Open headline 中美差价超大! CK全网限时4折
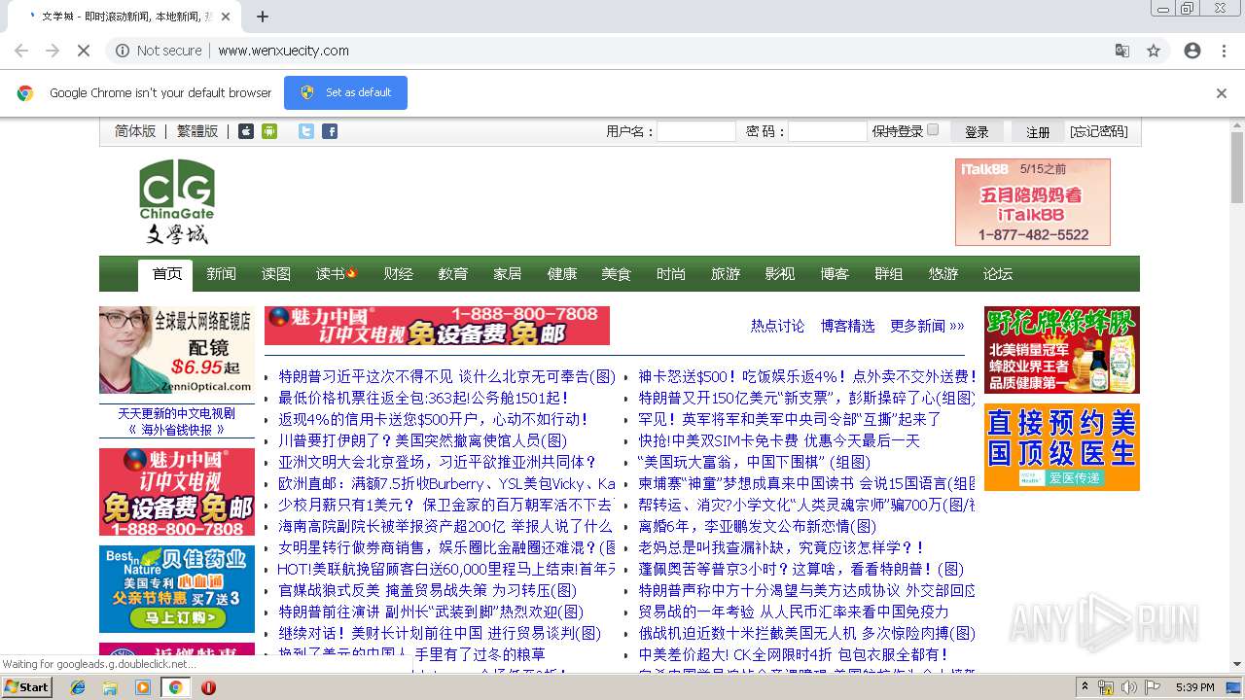This screenshot has height=700, width=1245. [793, 654]
